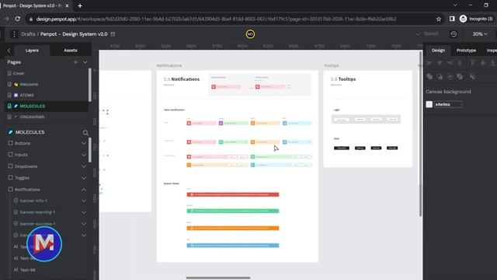This screenshot has width=497, height=280.
Task: Expand the Toggles board layer
Action: 84,178
